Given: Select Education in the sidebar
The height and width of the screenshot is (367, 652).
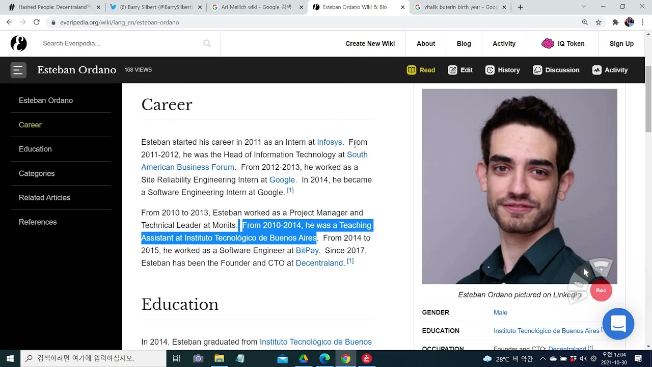Looking at the screenshot, I should [x=35, y=149].
